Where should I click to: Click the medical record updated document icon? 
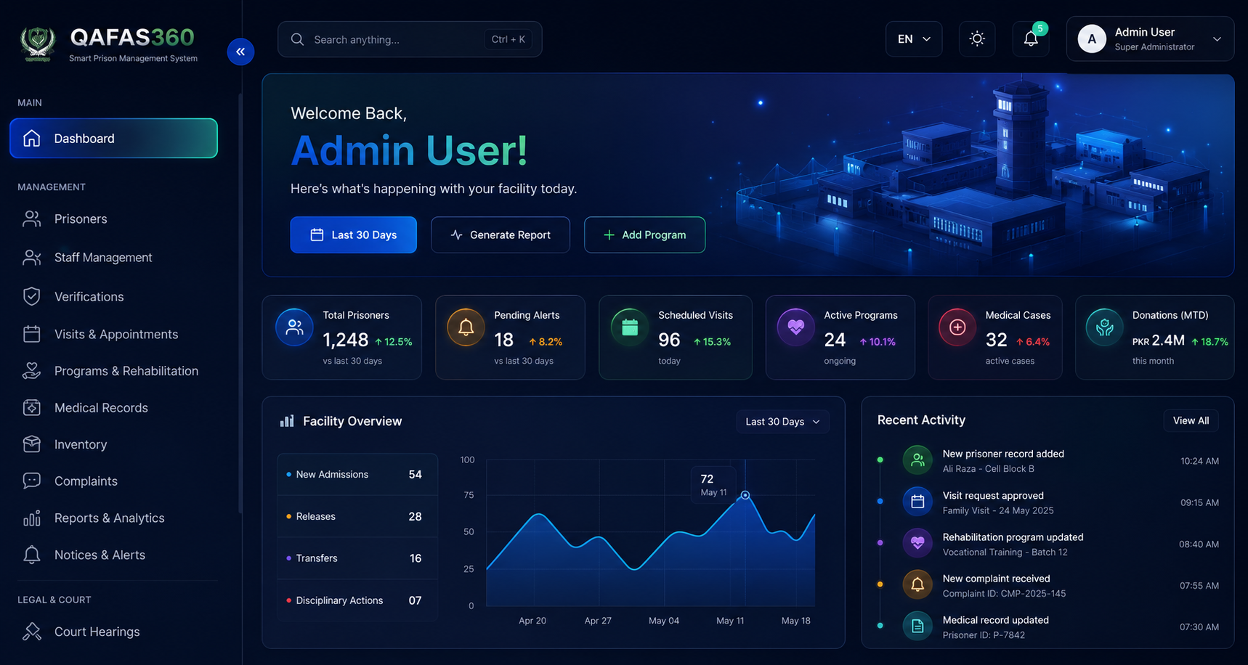[917, 626]
